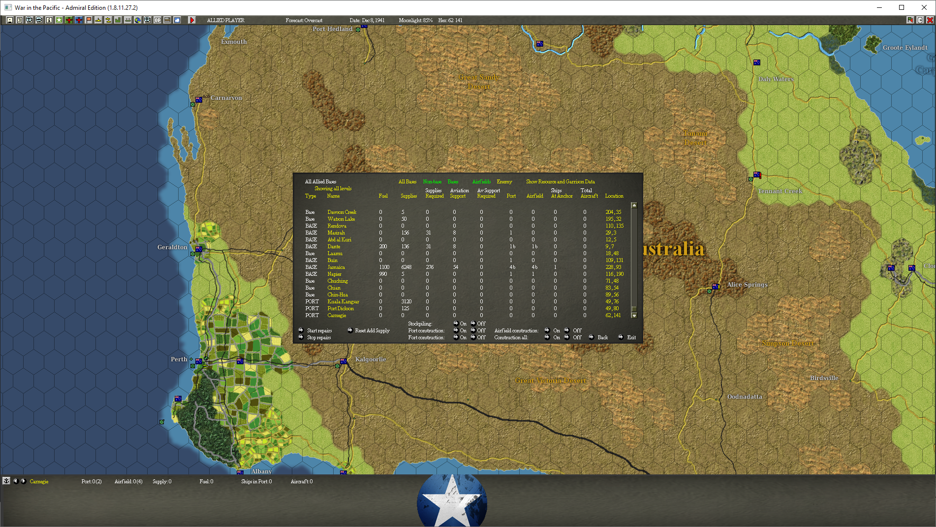Select the All Bases filter
Screen dimensions: 936x527
click(407, 182)
